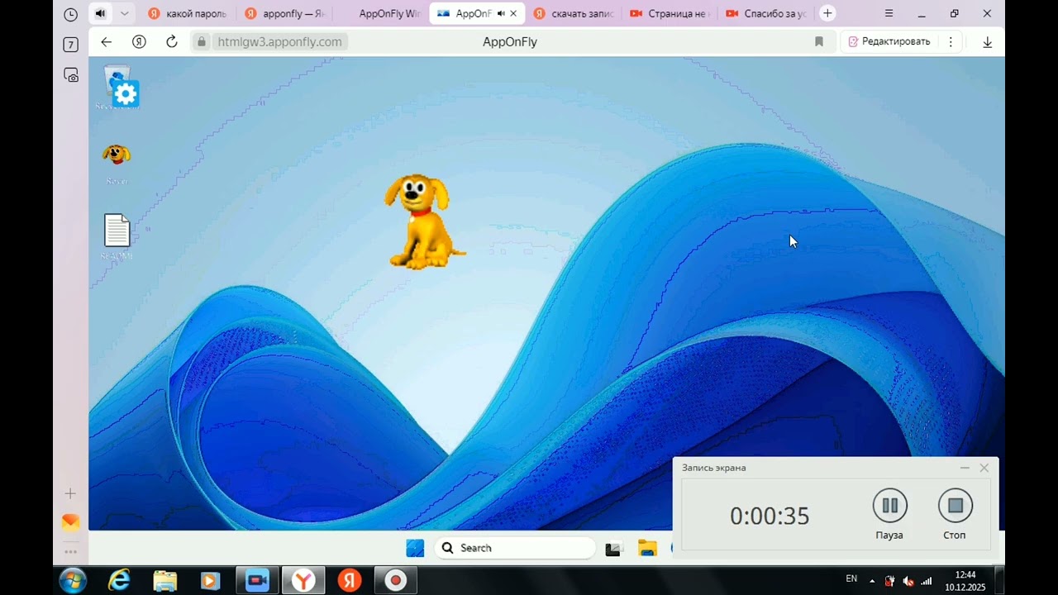The image size is (1058, 595).
Task: Go back to the previous page
Action: pos(106,41)
